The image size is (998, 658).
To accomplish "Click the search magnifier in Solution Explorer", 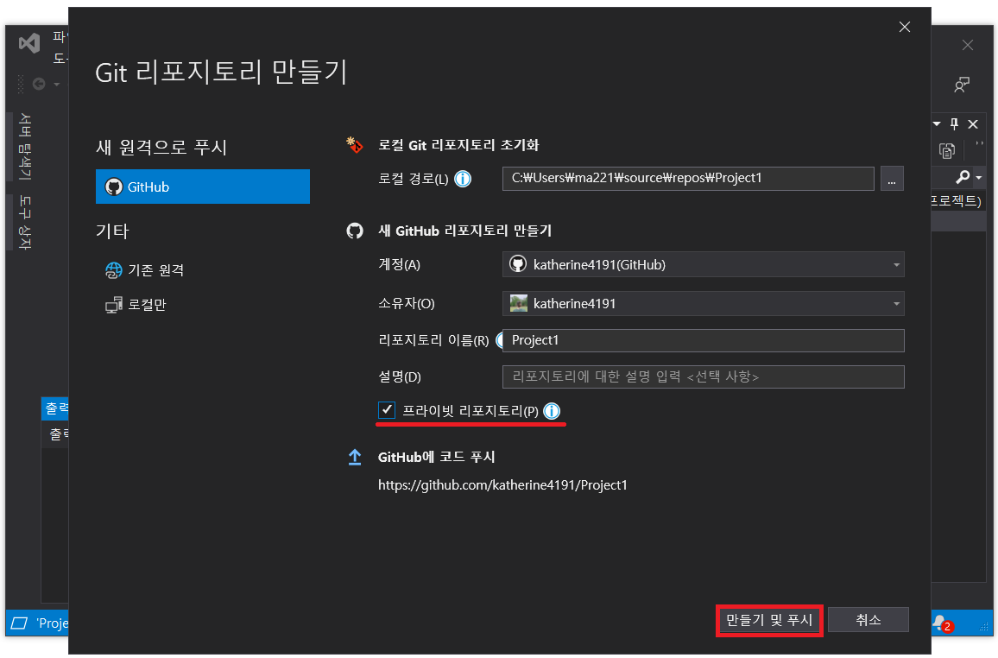I will click(963, 176).
